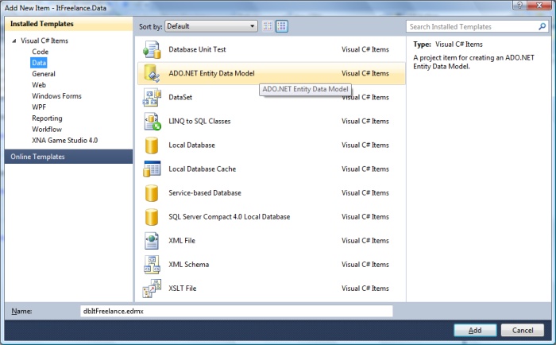The image size is (556, 345).
Task: Select the DataSet template icon
Action: [152, 97]
